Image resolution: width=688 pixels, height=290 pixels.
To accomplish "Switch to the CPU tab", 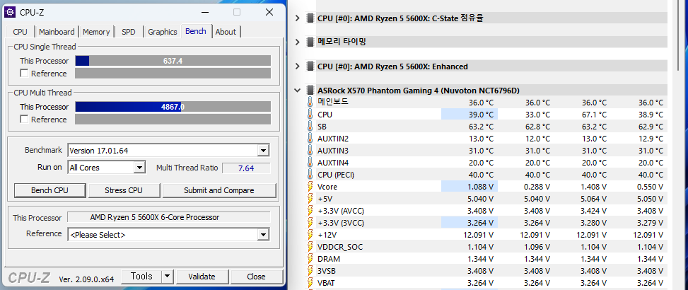I will pos(21,32).
